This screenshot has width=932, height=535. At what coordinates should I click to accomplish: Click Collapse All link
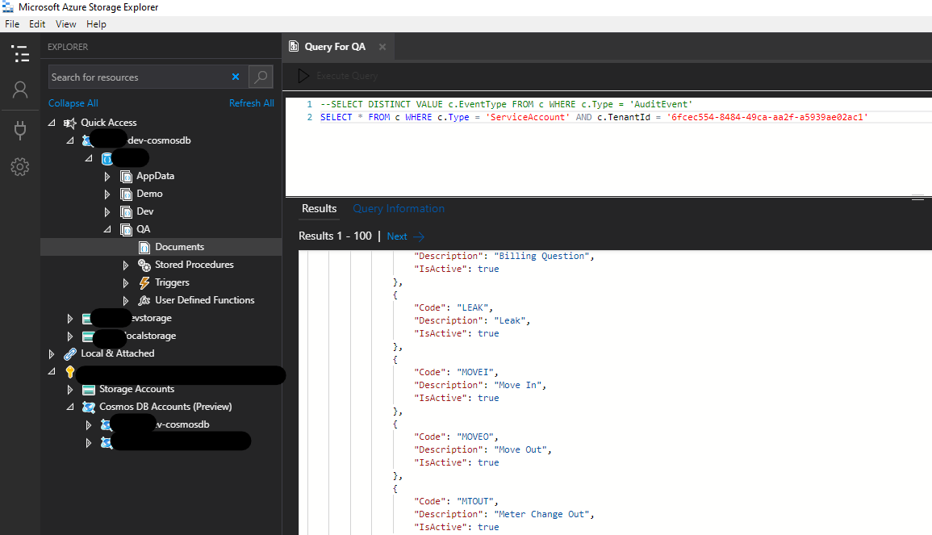[x=73, y=102]
